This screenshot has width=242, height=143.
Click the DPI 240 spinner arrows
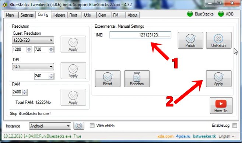[x=52, y=76]
